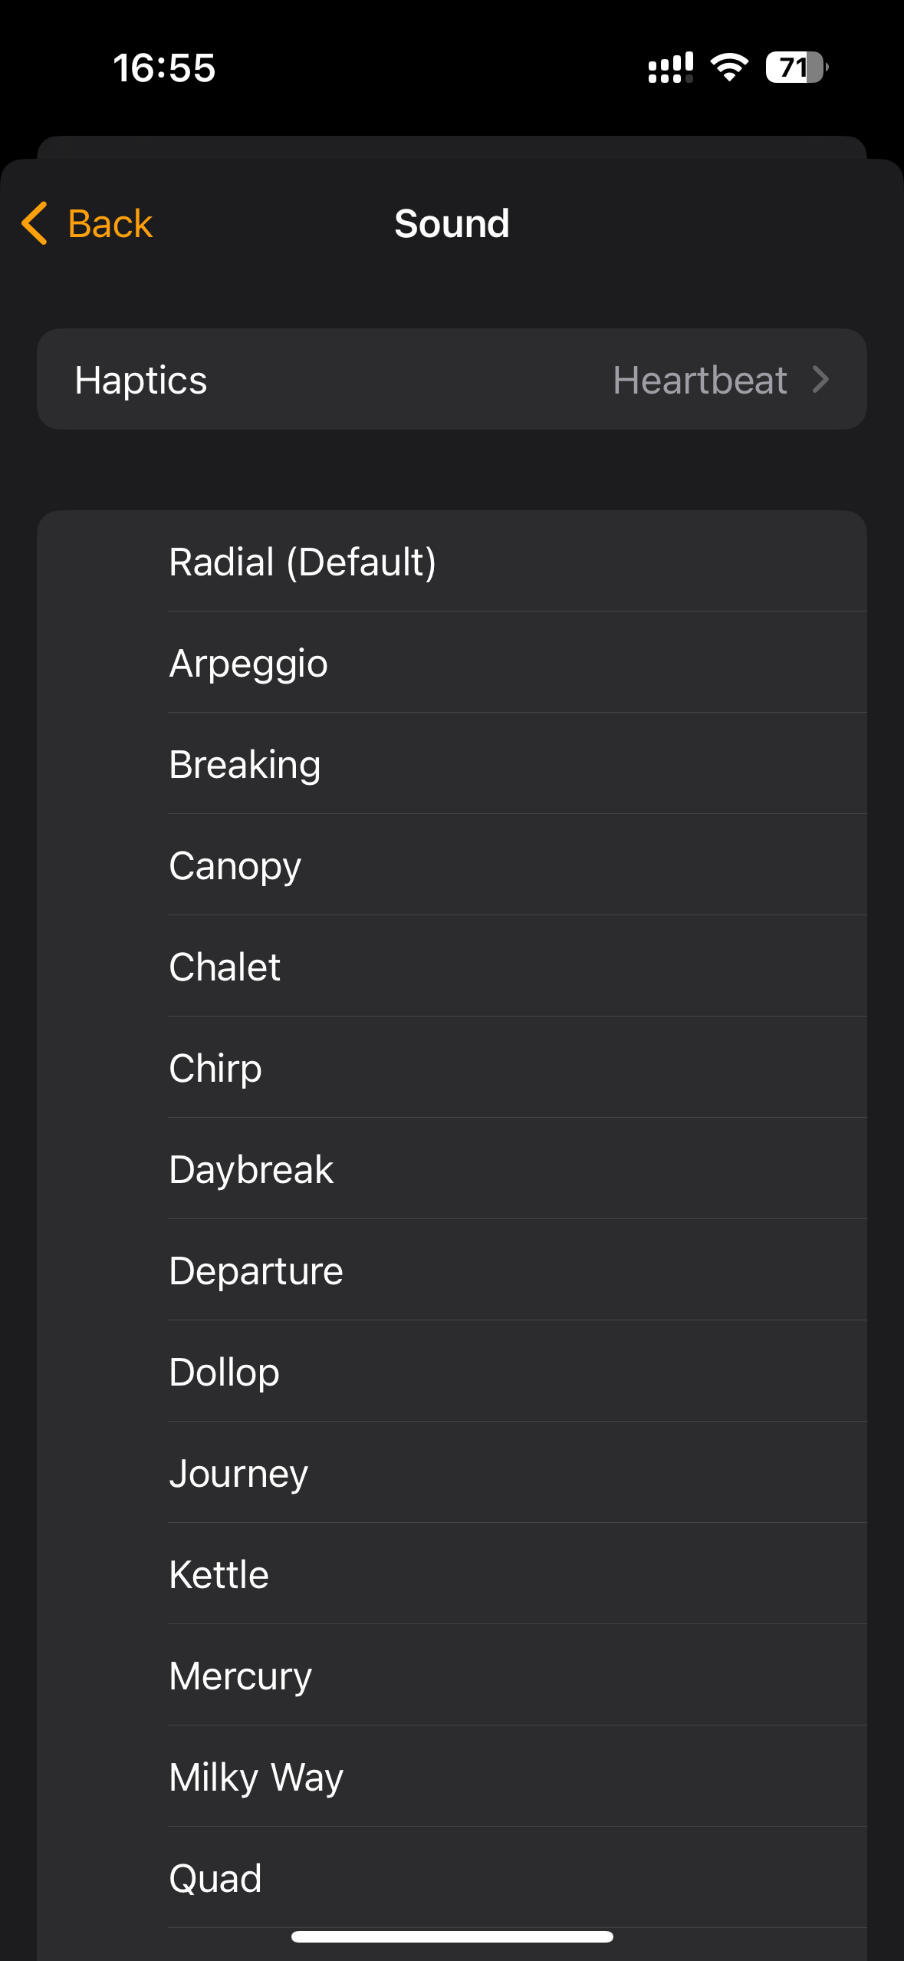Tap the cellular signal bars icon
Viewport: 904px width, 1961px height.
click(670, 68)
